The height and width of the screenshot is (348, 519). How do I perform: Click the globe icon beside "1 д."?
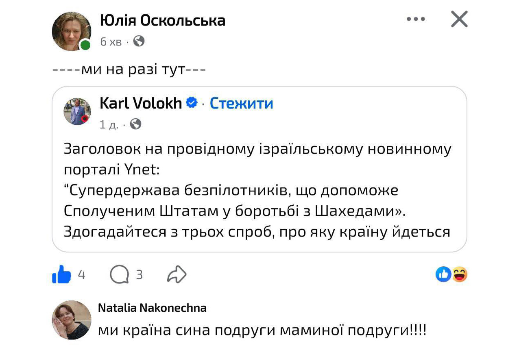(x=135, y=124)
